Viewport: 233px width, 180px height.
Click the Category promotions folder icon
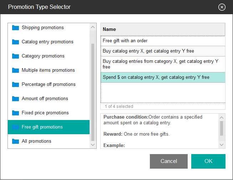(x=15, y=56)
